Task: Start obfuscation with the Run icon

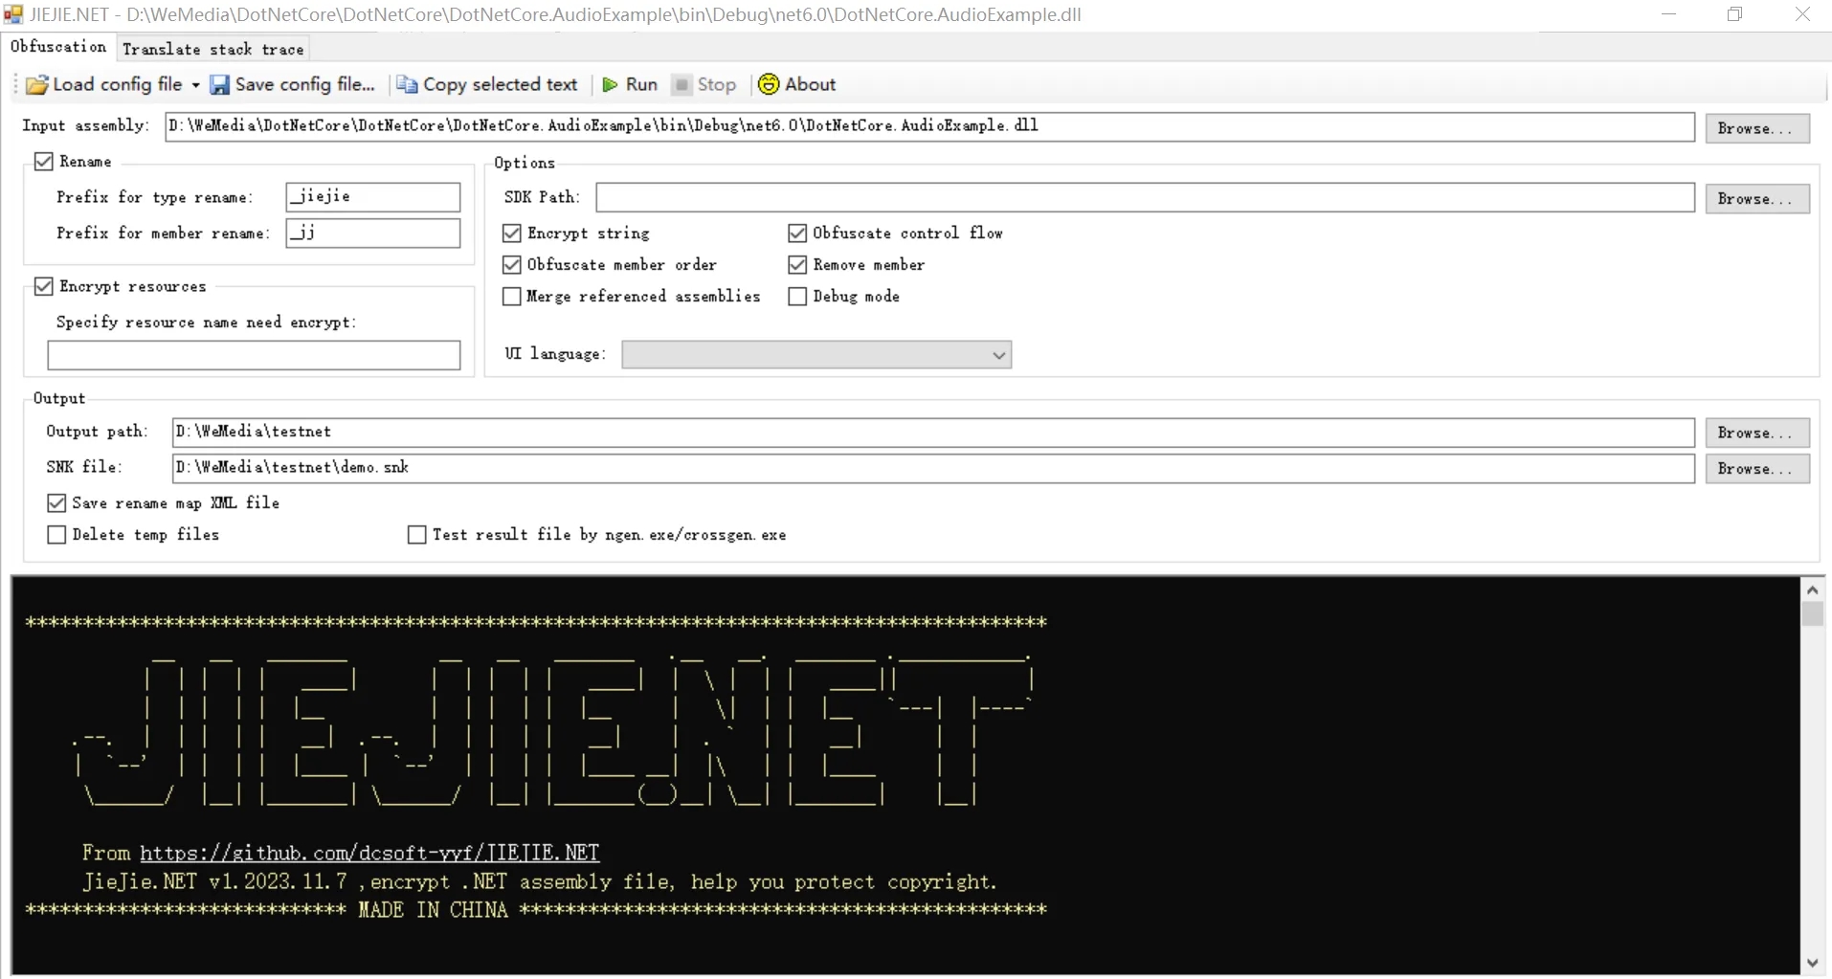Action: (x=612, y=84)
